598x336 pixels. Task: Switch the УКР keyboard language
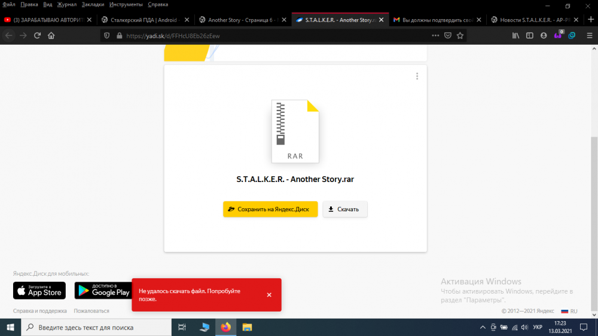(x=538, y=327)
